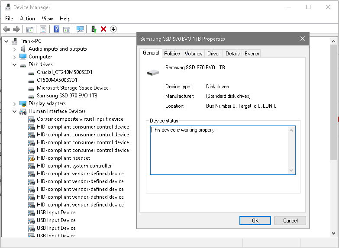Click the Update driver toolbar icon

94,29
